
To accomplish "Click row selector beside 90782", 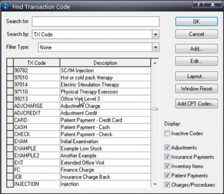I will (10, 70).
